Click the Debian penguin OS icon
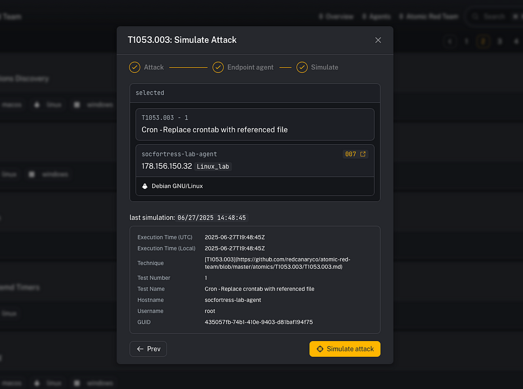Viewport: 523px width, 389px height. [x=145, y=186]
